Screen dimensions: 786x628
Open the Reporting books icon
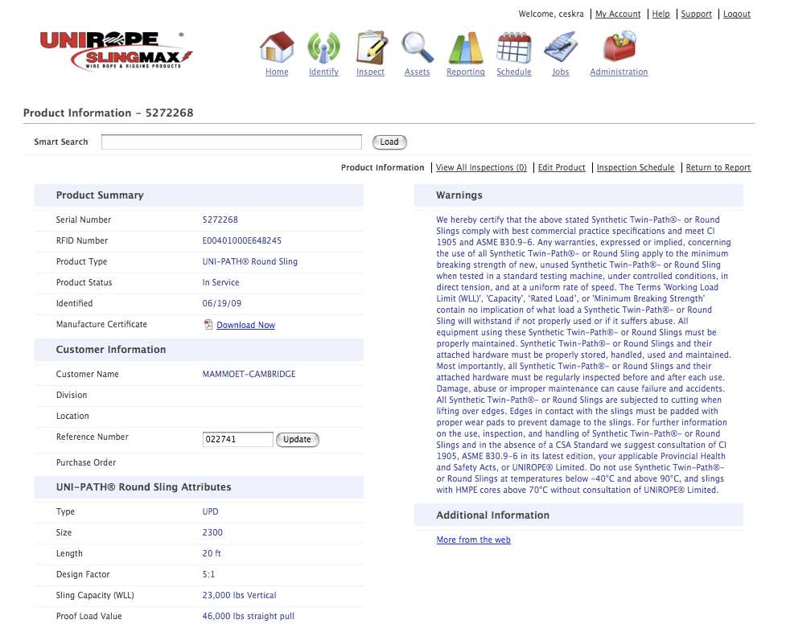click(x=465, y=47)
